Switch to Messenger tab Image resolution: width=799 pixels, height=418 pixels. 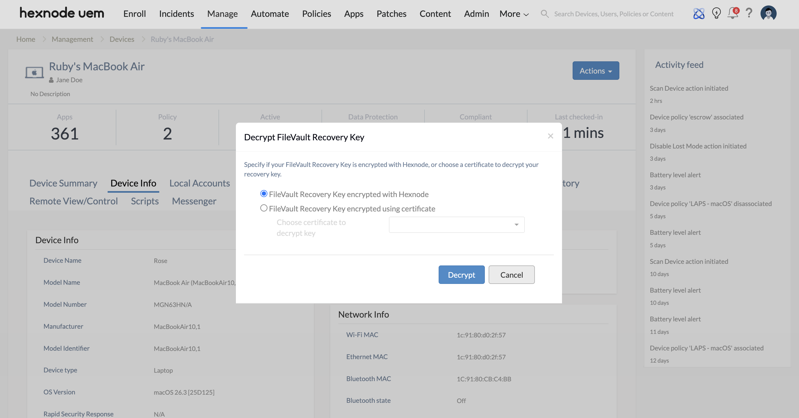(194, 201)
